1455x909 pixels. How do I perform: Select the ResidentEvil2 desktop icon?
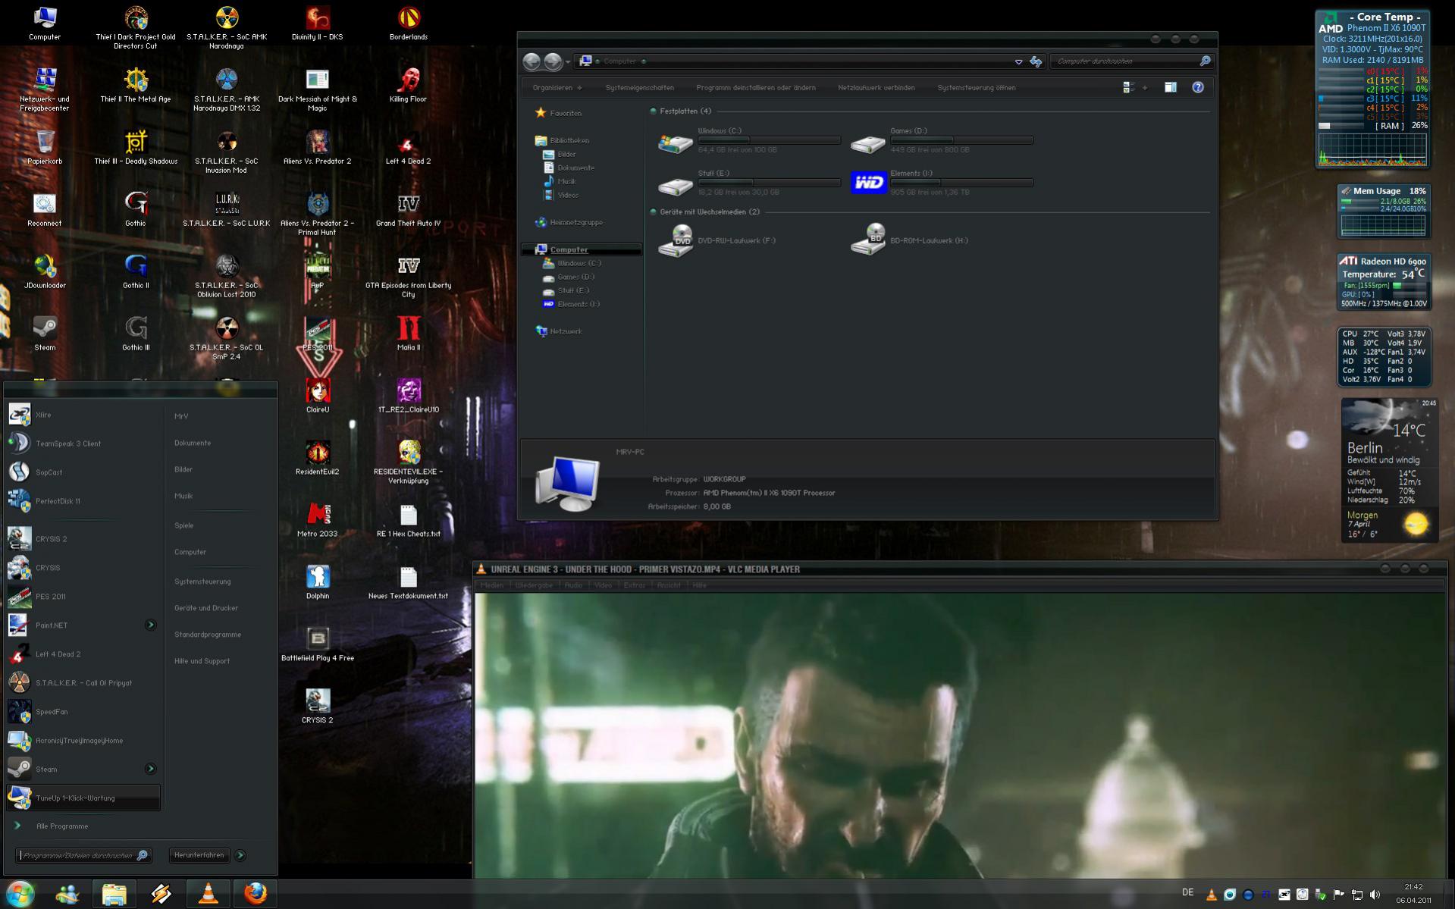pyautogui.click(x=318, y=458)
